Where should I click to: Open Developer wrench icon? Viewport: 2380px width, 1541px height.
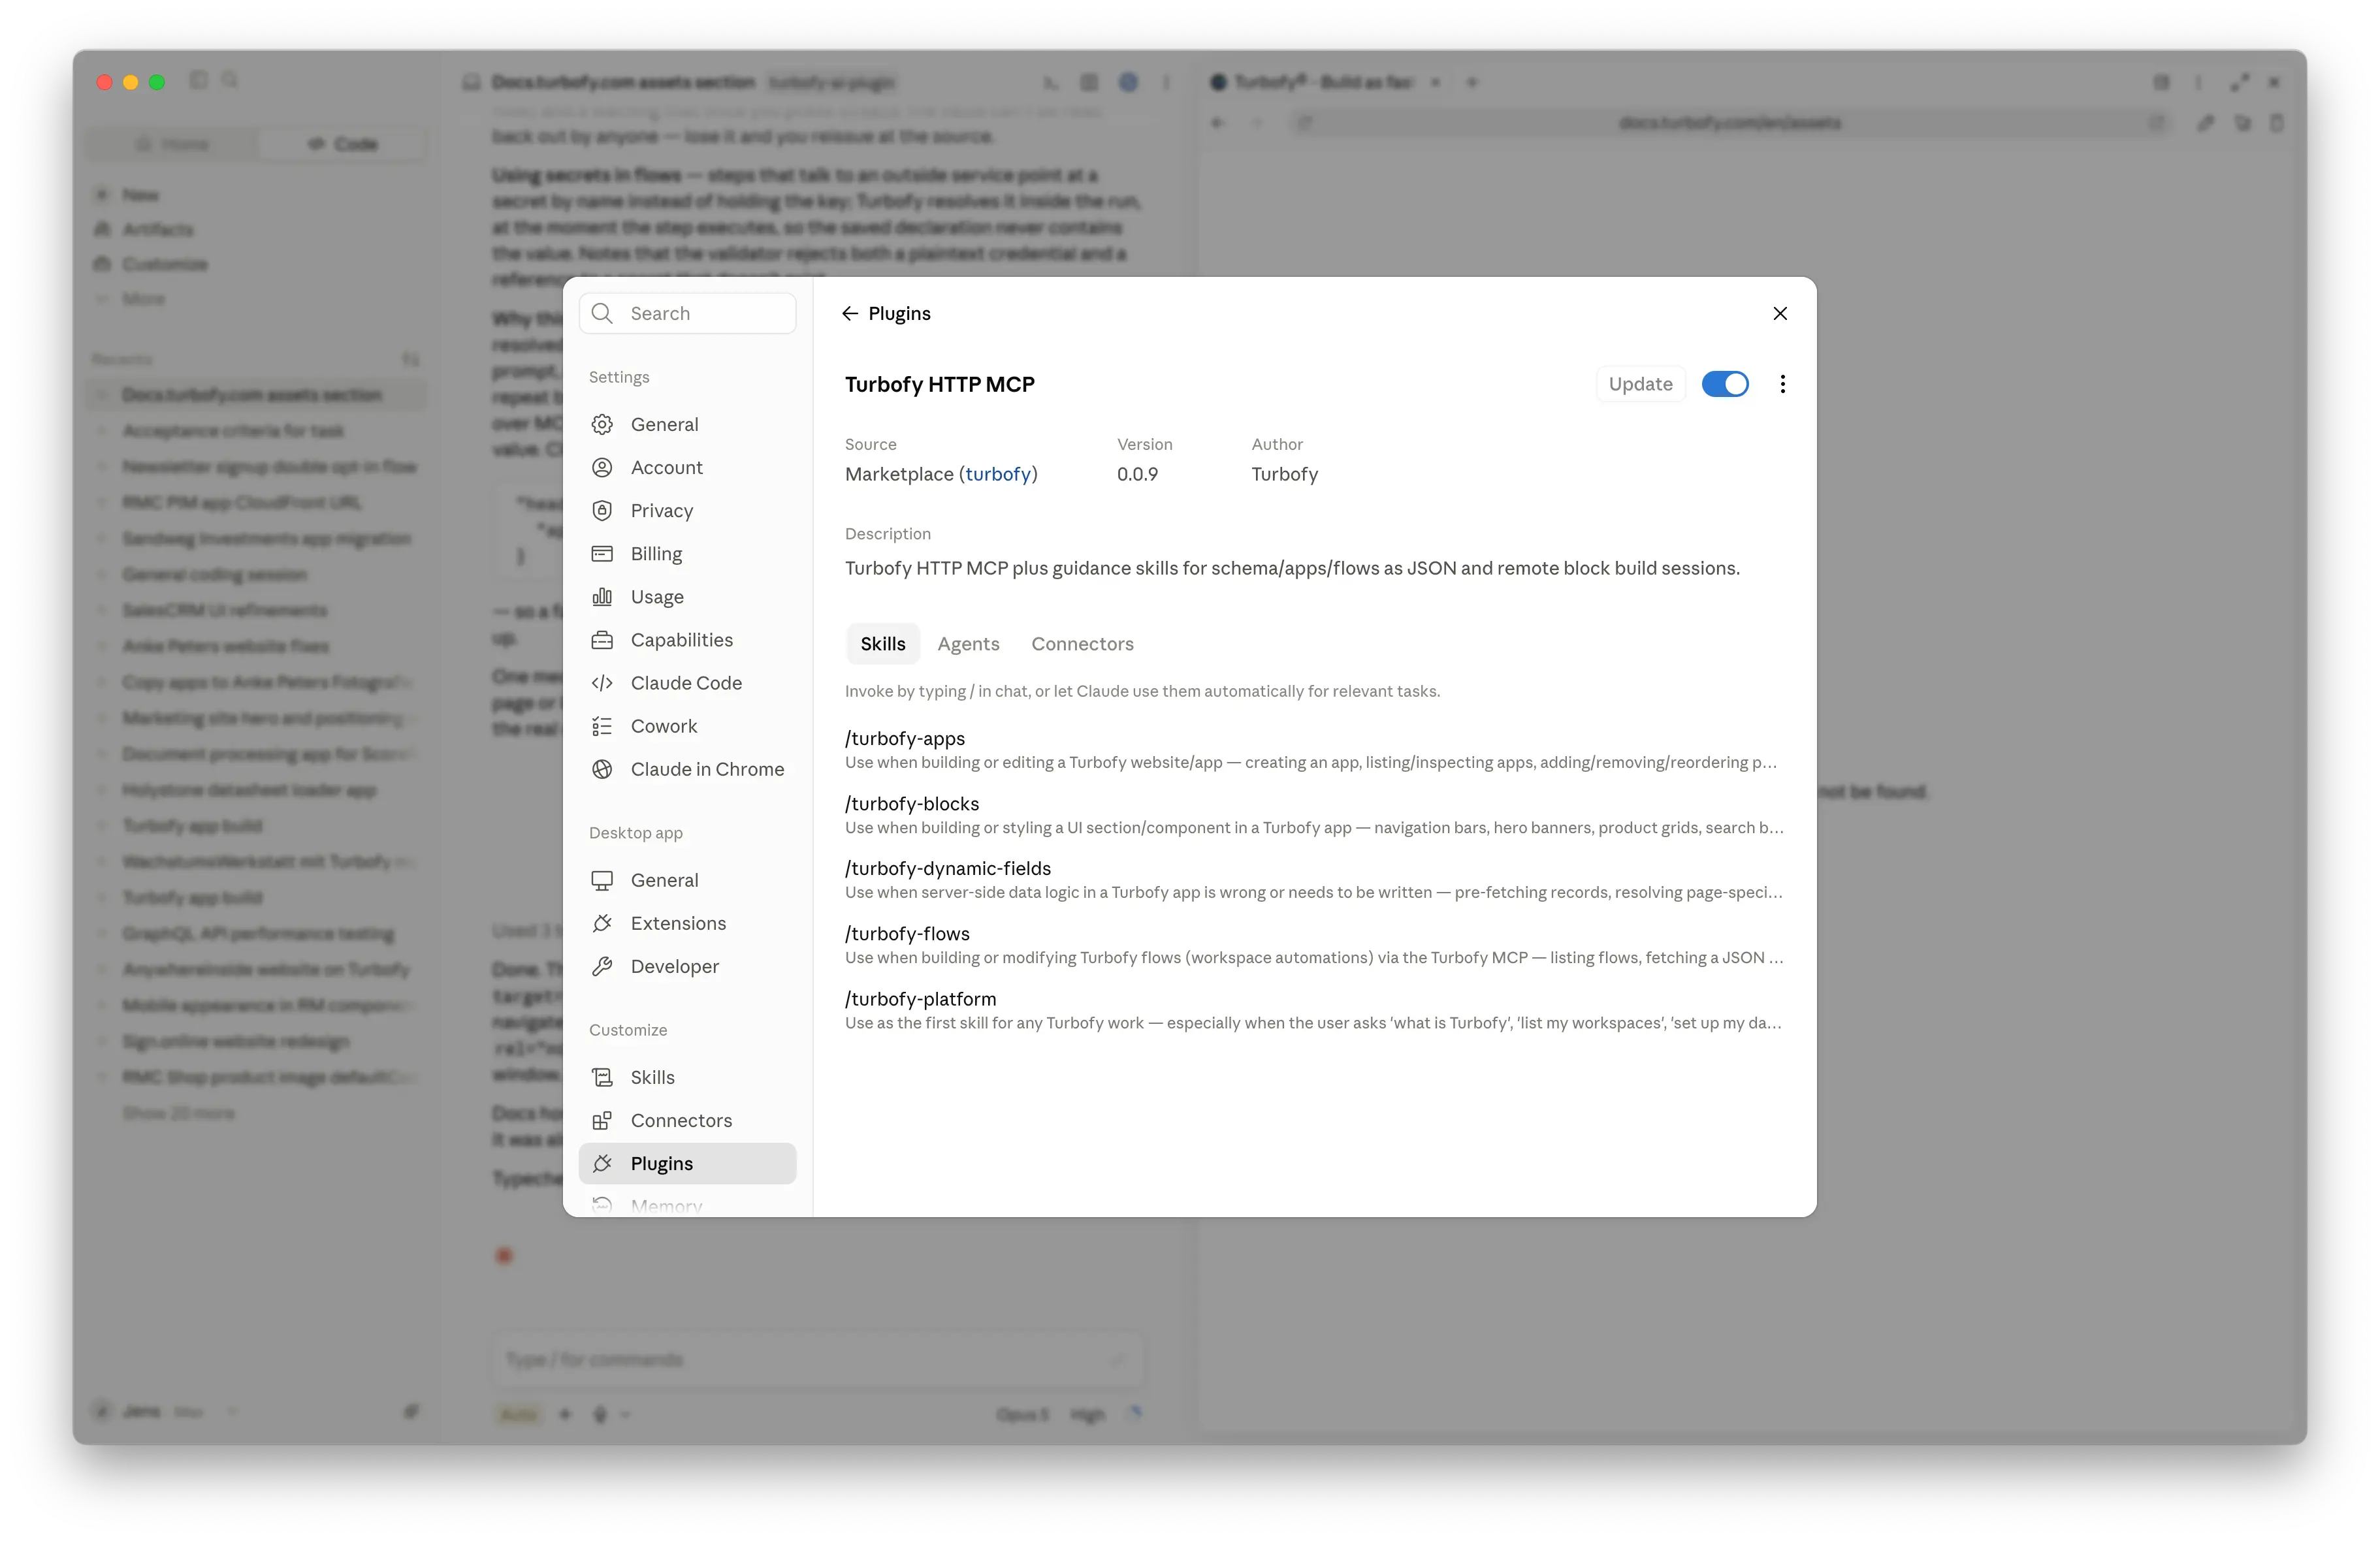pos(602,966)
